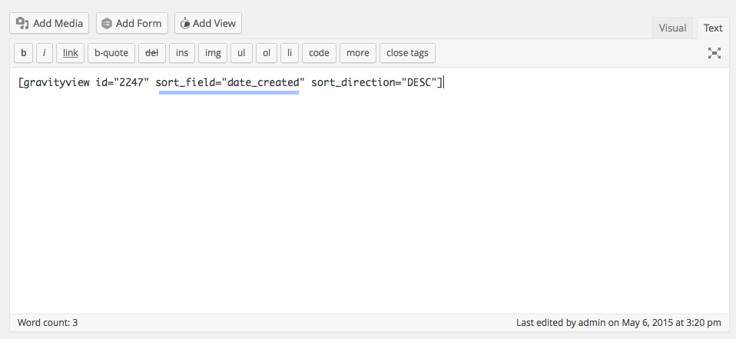Add blockquote using b-quote button
This screenshot has width=736, height=339.
[x=112, y=53]
